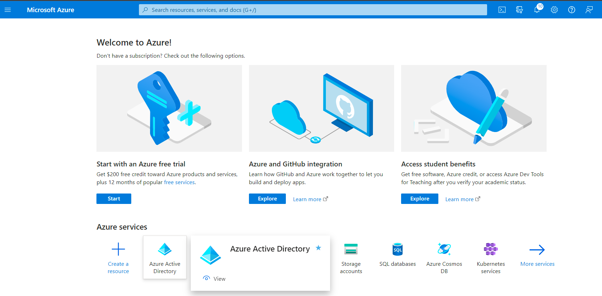
Task: Follow the free services link
Action: pos(179,182)
